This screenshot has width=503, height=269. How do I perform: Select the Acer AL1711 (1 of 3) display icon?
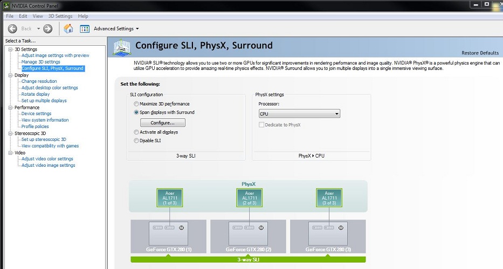(170, 197)
